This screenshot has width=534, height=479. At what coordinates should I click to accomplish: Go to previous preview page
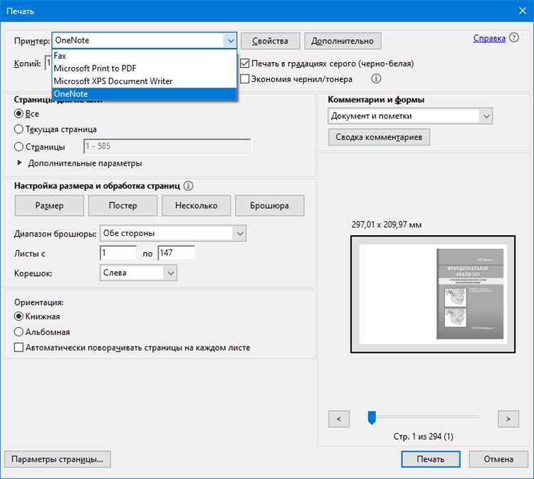click(339, 419)
